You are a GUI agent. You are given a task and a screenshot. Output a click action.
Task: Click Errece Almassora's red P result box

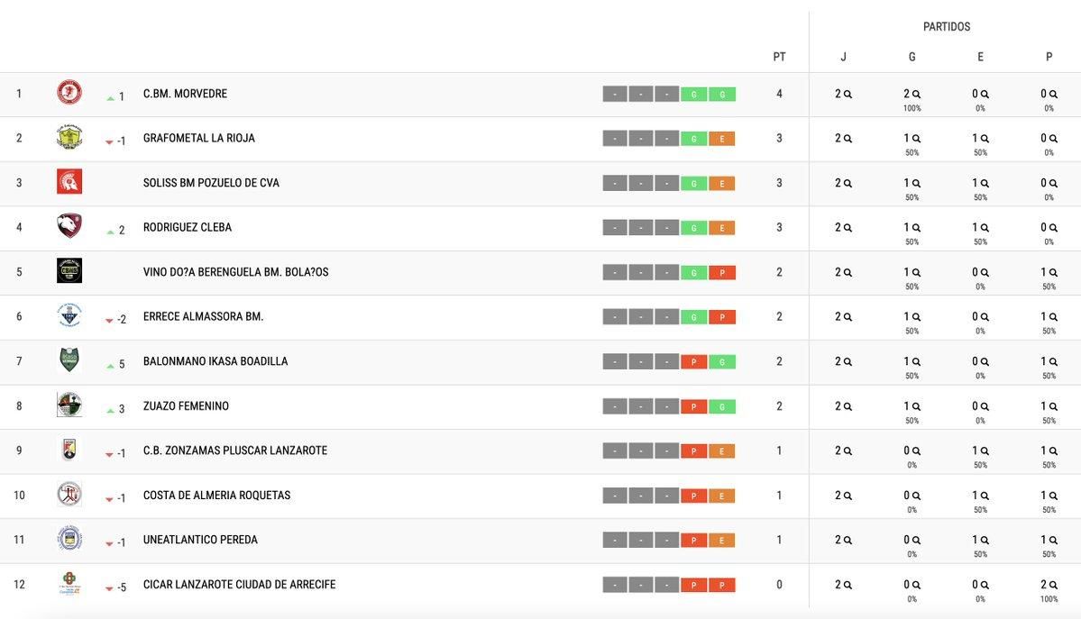[722, 317]
